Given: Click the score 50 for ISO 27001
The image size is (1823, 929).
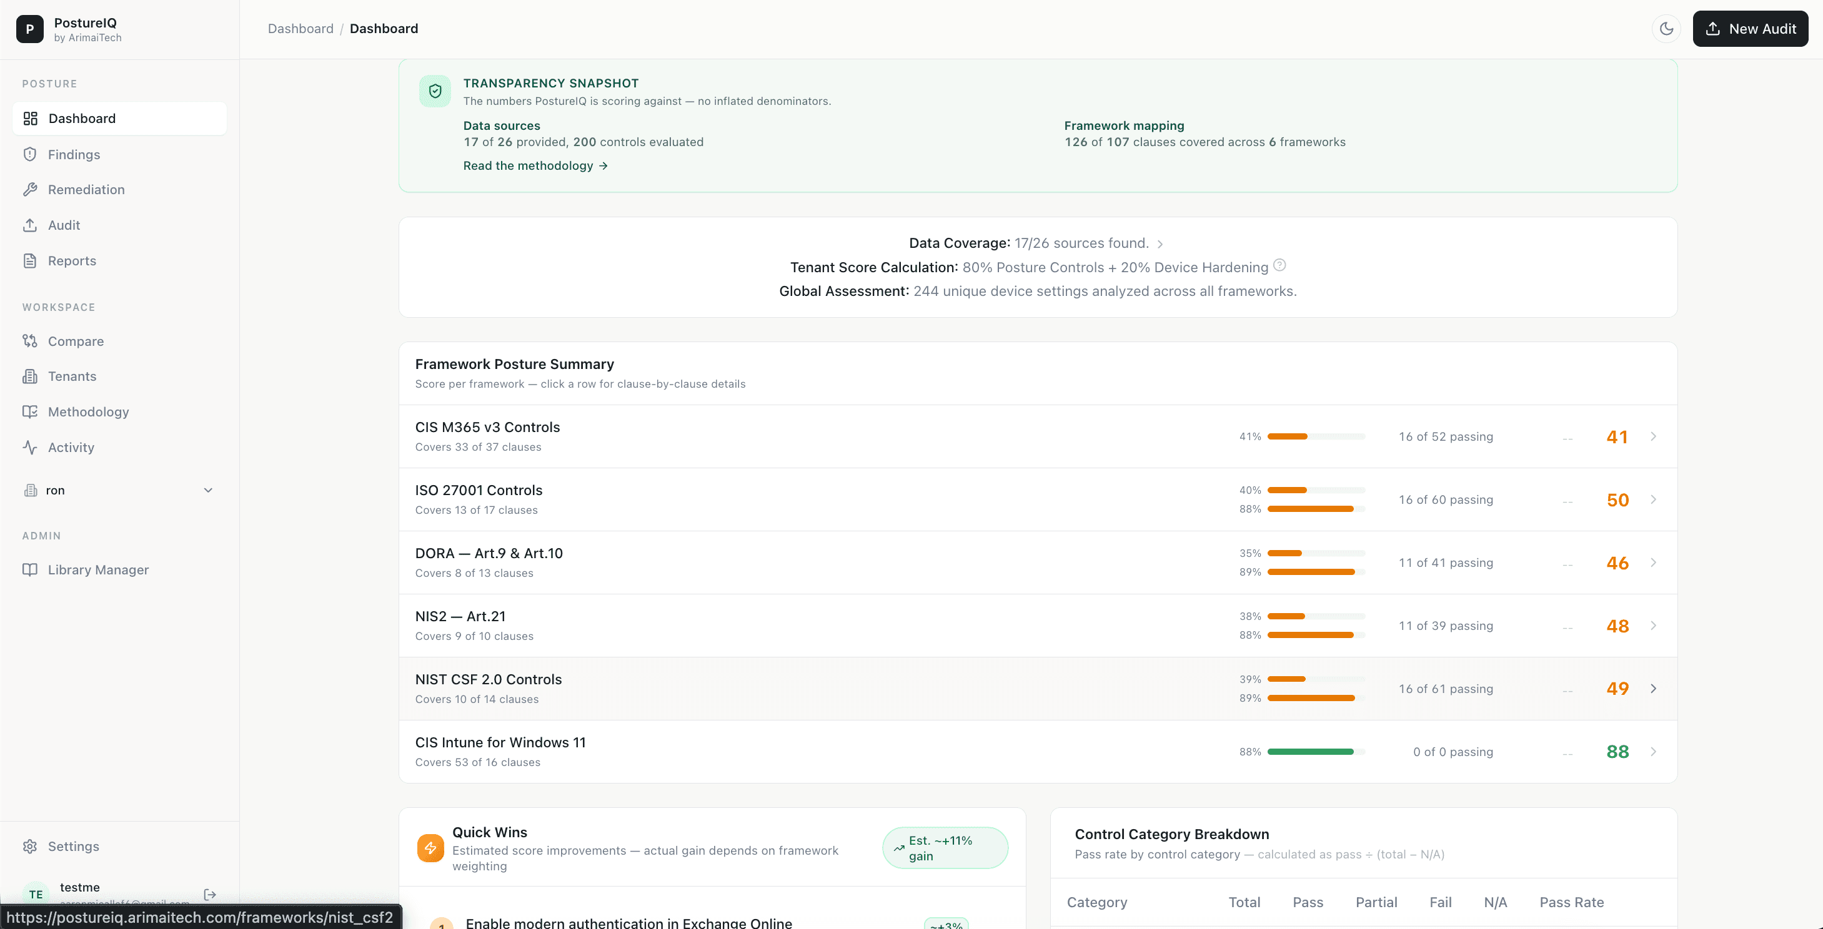Looking at the screenshot, I should coord(1617,500).
